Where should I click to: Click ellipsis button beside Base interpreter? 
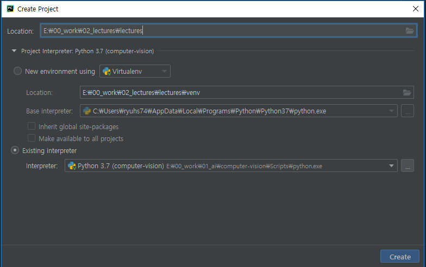pyautogui.click(x=408, y=111)
